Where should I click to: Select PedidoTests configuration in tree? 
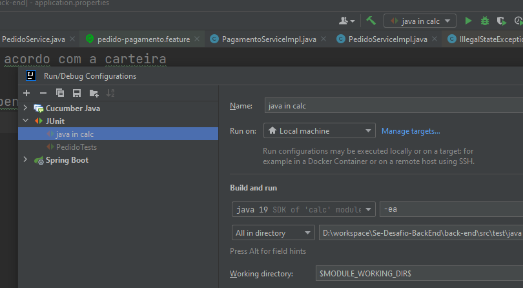pos(118,147)
